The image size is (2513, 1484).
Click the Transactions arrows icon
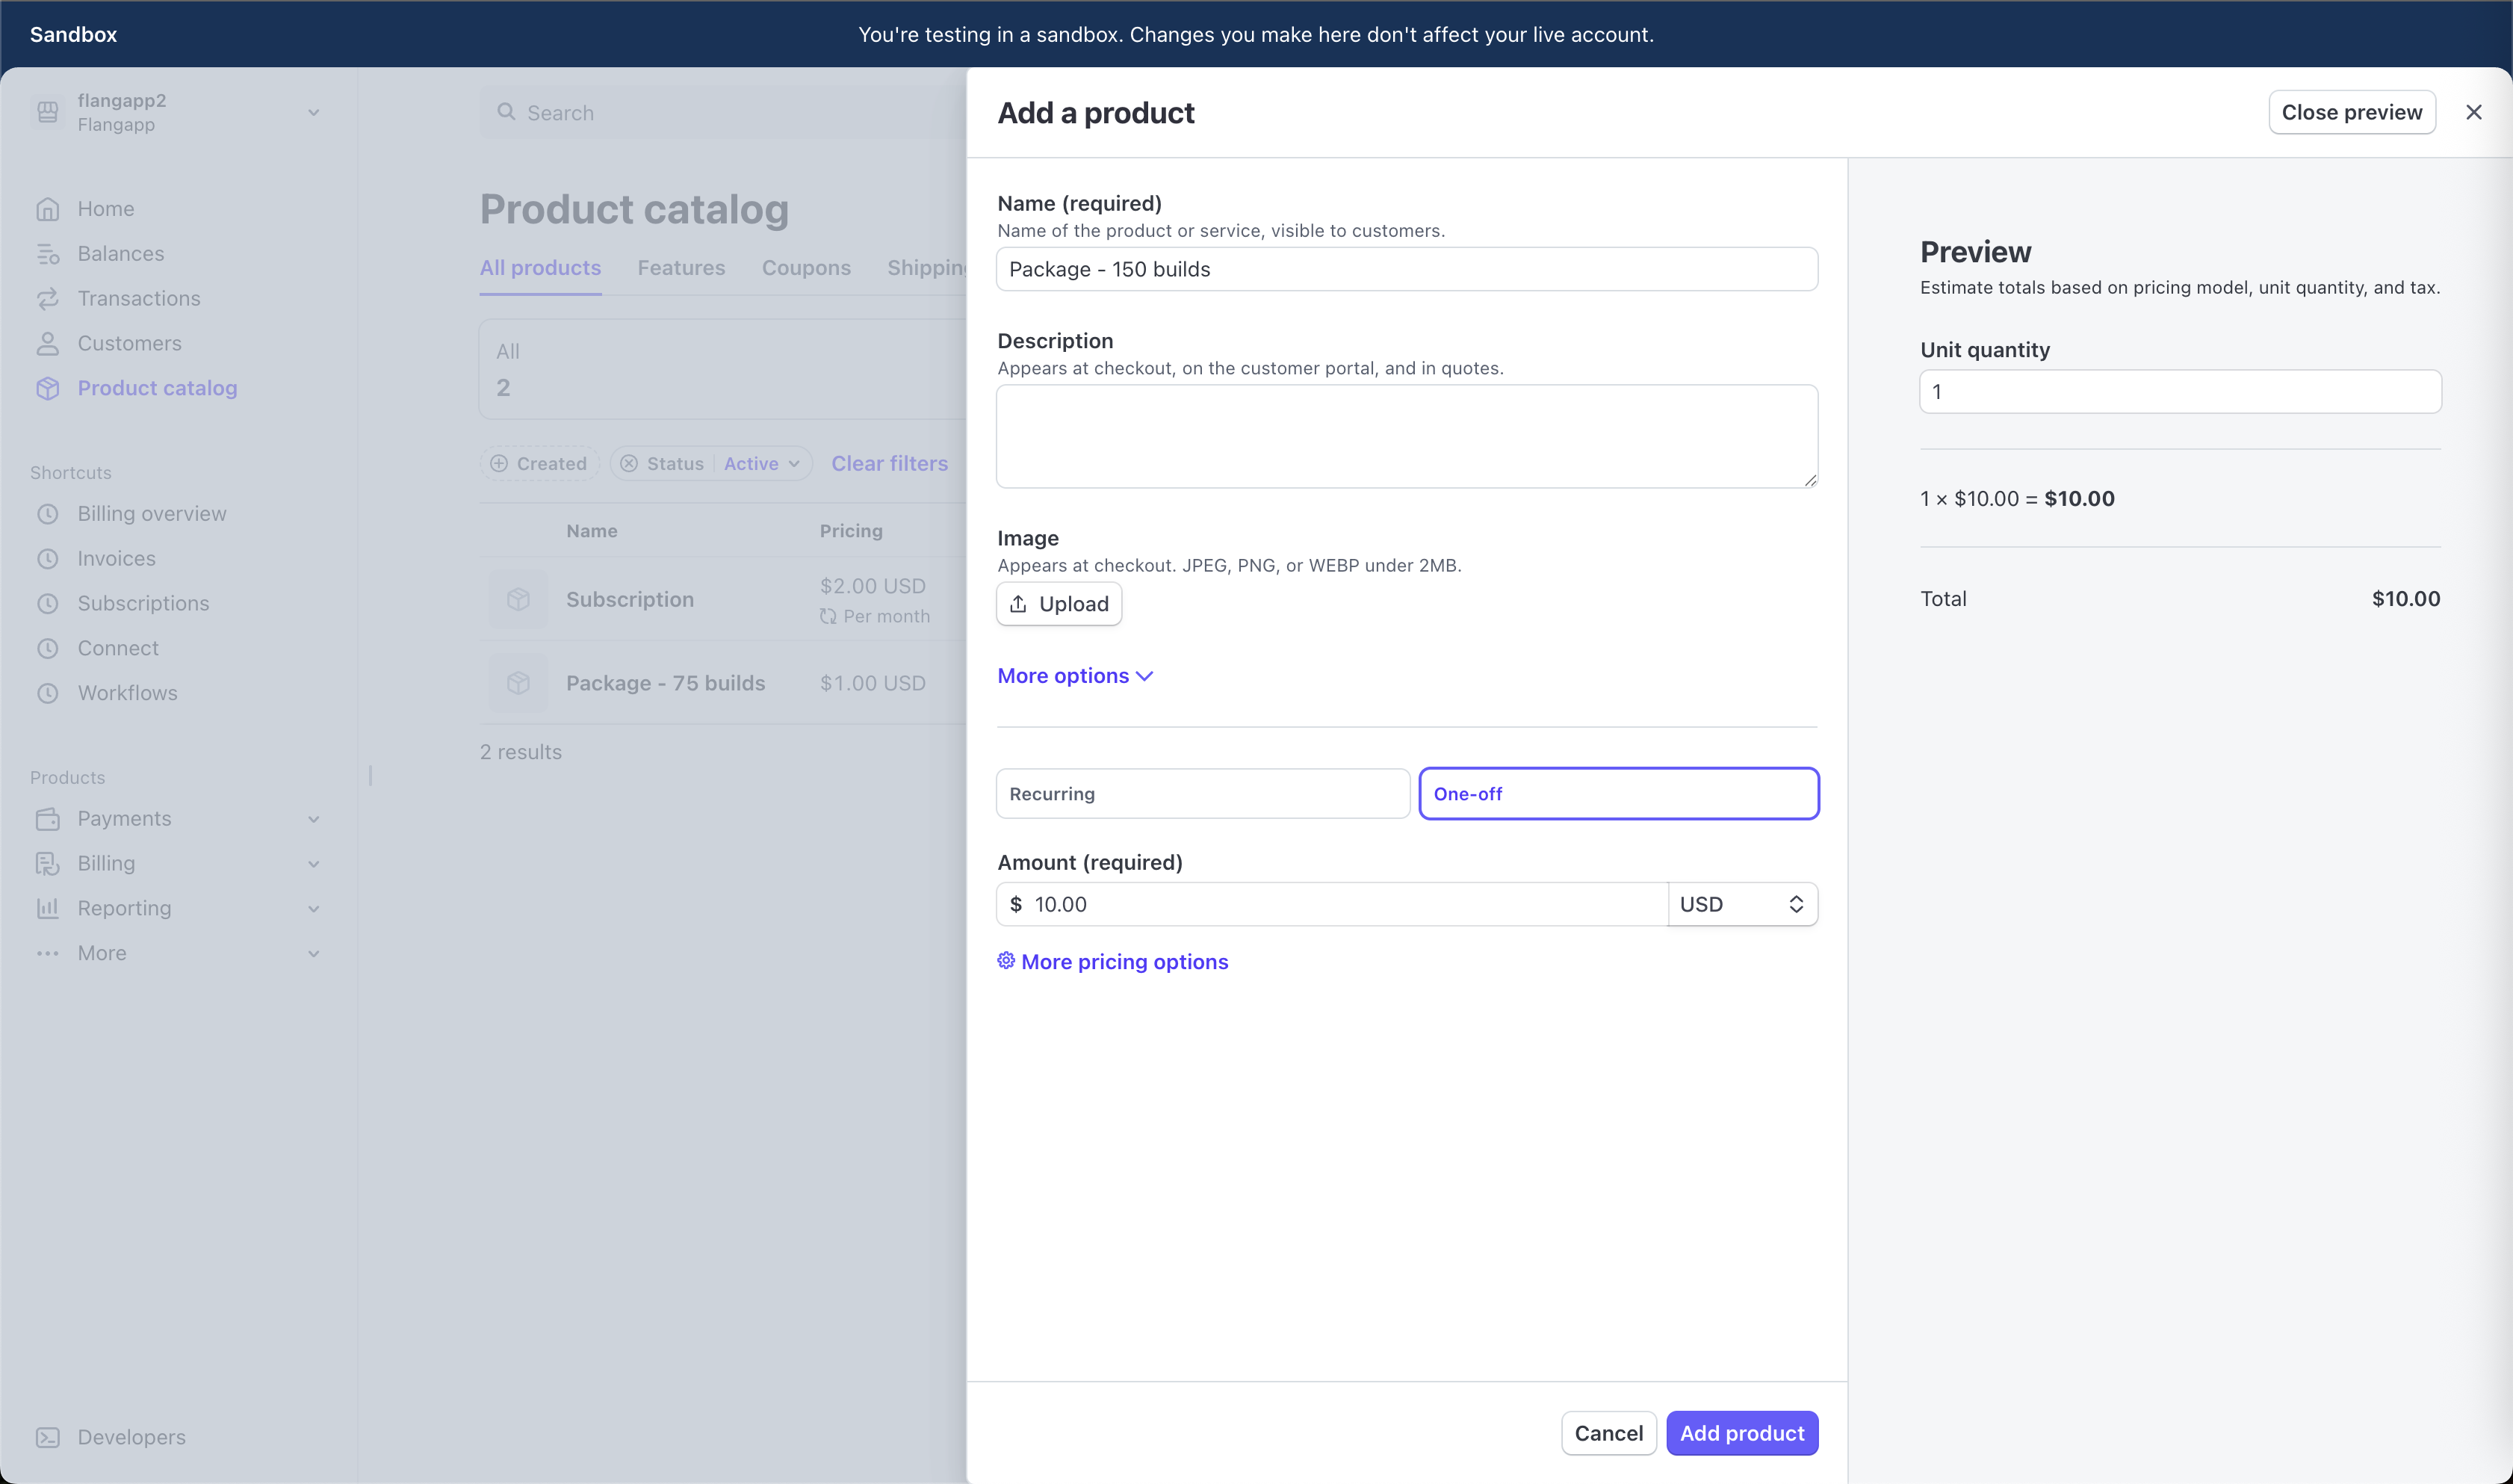47,299
